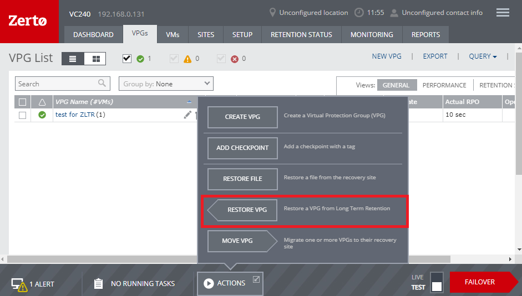Switch to RETENTION STATUS tab

coord(301,34)
